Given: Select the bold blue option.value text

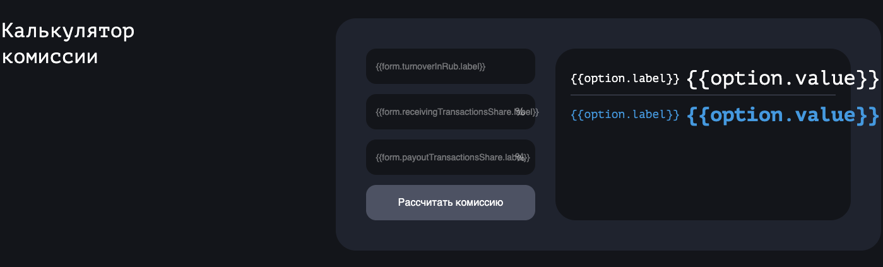Looking at the screenshot, I should point(783,115).
